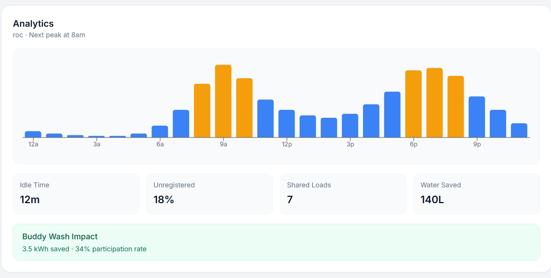This screenshot has height=278, width=551.
Task: Select the "6a" axis label
Action: click(x=160, y=144)
